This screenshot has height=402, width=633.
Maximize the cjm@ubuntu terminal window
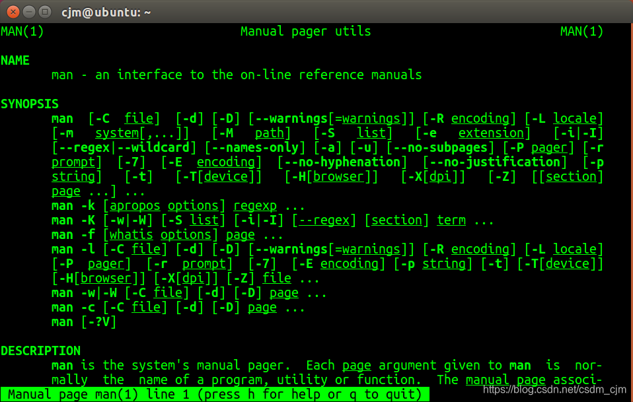point(45,12)
